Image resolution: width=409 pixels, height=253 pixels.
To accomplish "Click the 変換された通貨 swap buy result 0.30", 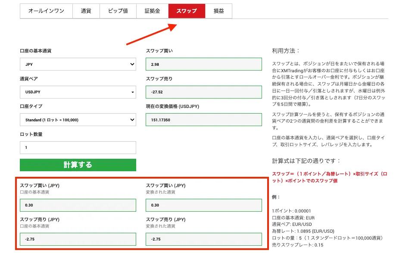I will [203, 205].
